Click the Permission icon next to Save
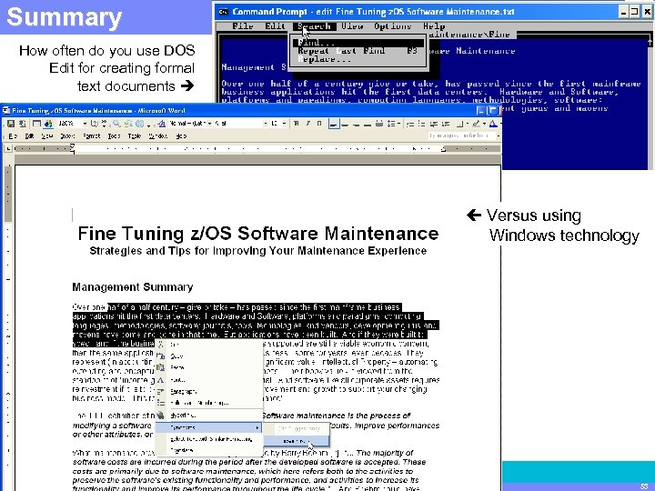Viewport: 655px width, 491px height. click(23, 124)
